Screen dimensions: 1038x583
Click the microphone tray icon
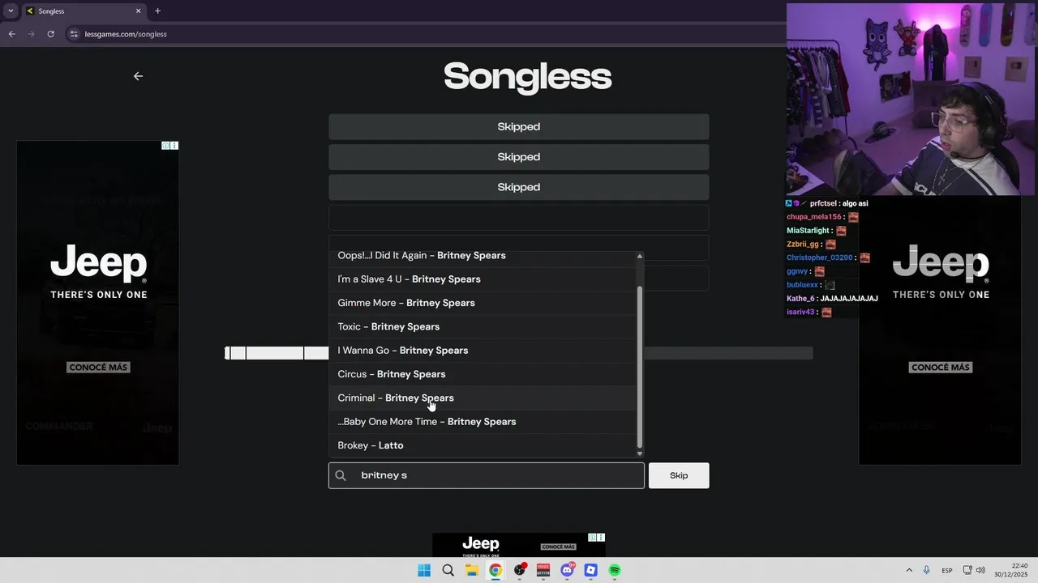[927, 571]
